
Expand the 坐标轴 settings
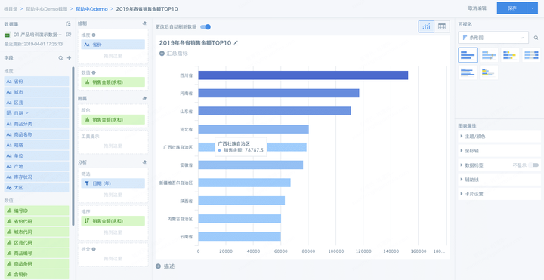pos(499,151)
